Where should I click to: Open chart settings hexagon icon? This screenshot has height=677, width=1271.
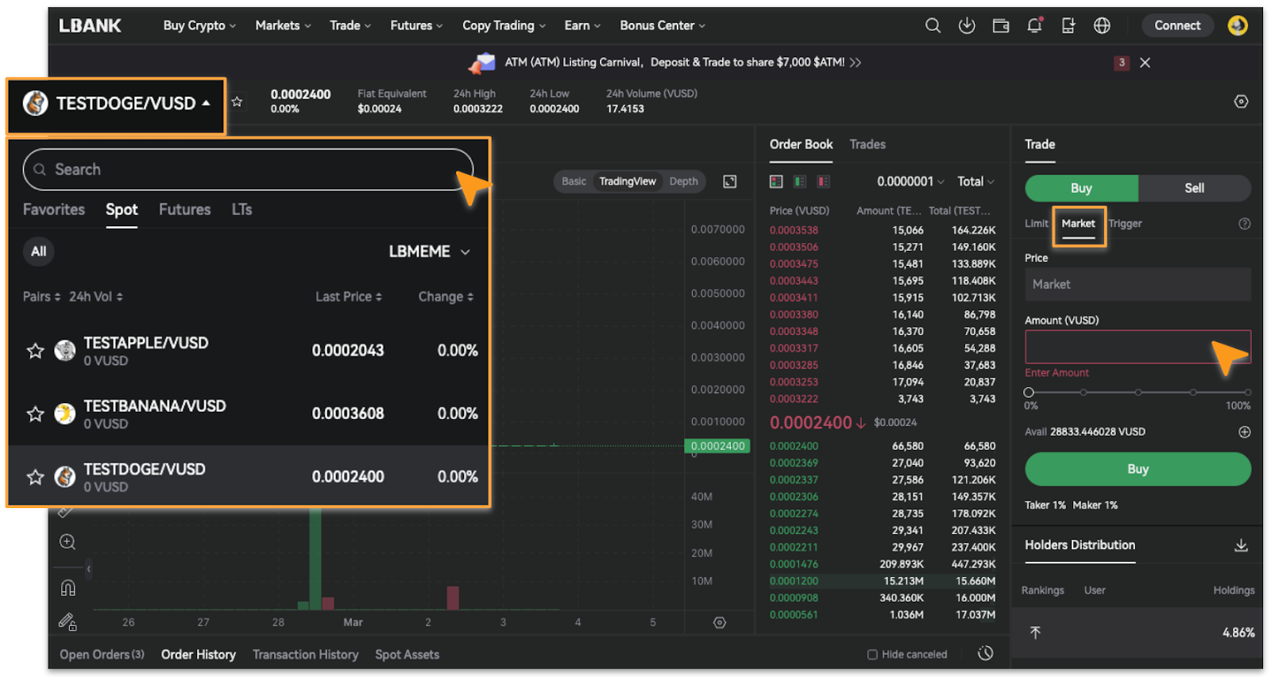click(x=1241, y=102)
